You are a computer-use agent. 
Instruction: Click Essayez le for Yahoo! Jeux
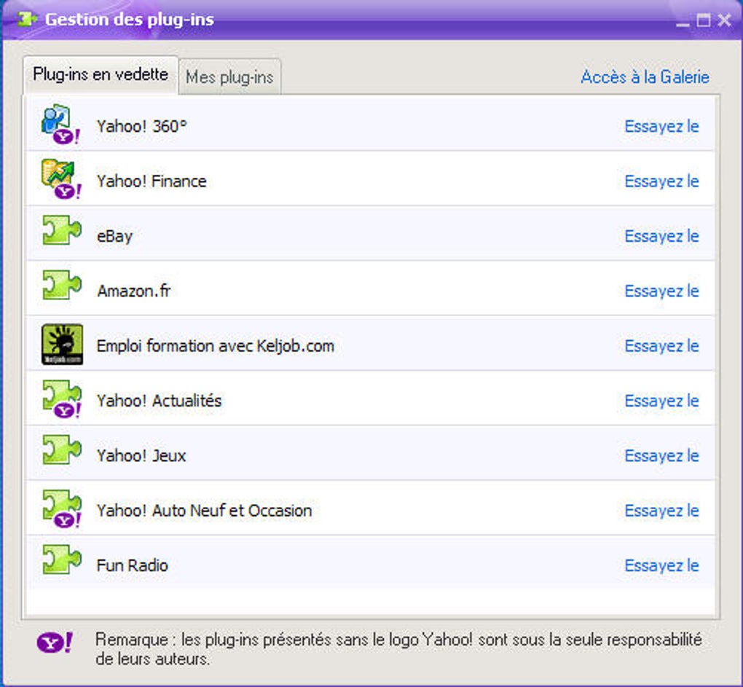click(x=661, y=456)
